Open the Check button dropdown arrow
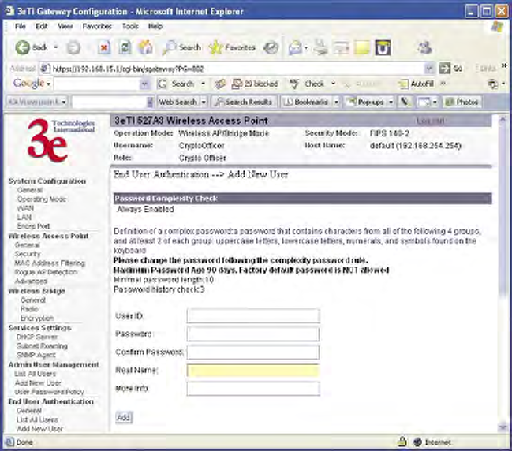Image resolution: width=512 pixels, height=451 pixels. [333, 84]
